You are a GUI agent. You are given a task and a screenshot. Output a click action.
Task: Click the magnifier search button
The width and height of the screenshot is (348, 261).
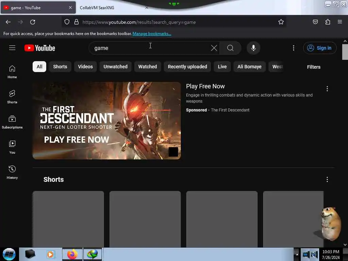coord(230,48)
